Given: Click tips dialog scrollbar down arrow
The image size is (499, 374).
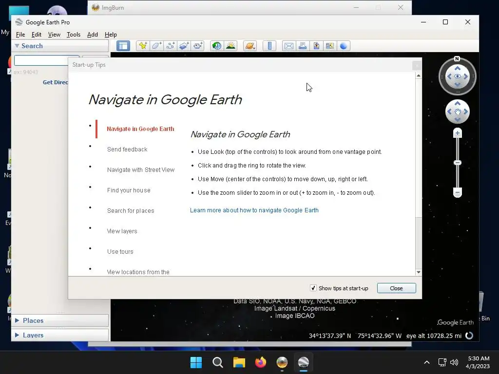Looking at the screenshot, I should coord(419,272).
